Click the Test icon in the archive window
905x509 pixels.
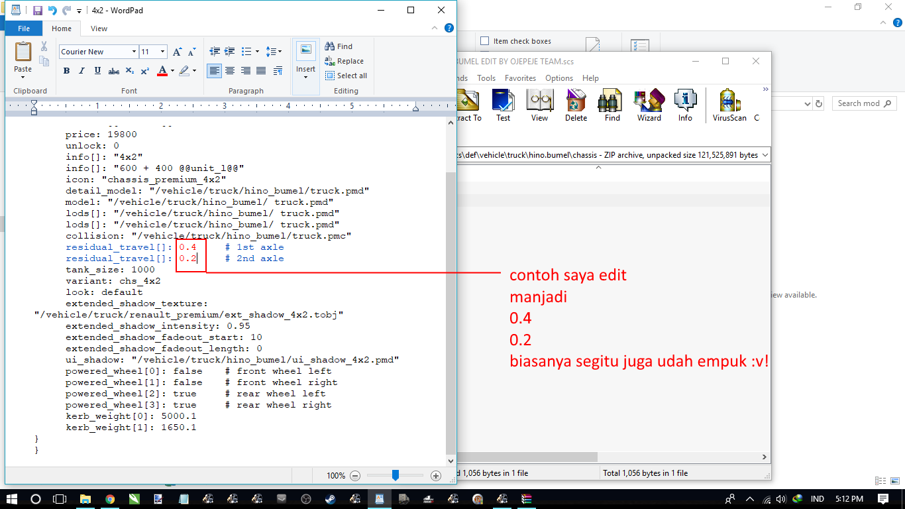pos(504,105)
